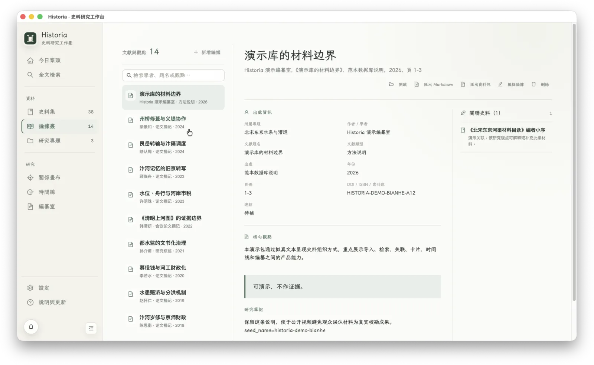The width and height of the screenshot is (594, 365).
Task: Click 刪除 delete action
Action: [540, 84]
